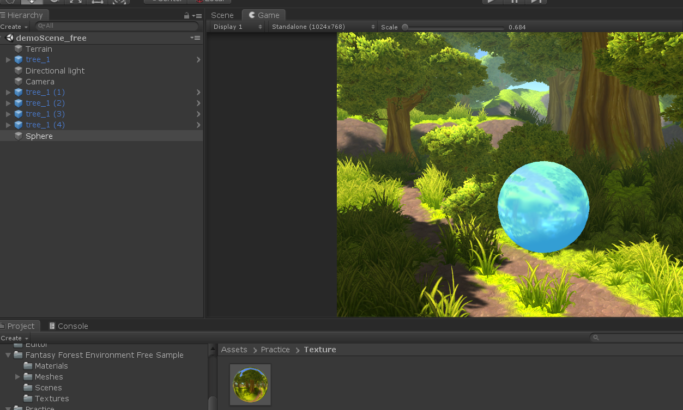Open the Scenes folder
683x410 pixels.
pos(49,388)
